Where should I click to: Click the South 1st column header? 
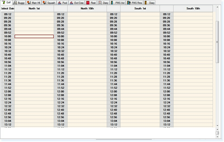pos(140,9)
